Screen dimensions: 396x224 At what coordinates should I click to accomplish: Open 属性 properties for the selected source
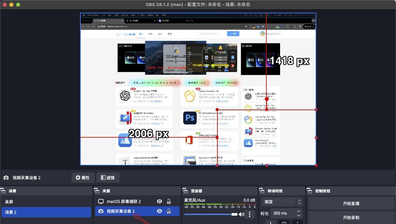tap(83, 177)
